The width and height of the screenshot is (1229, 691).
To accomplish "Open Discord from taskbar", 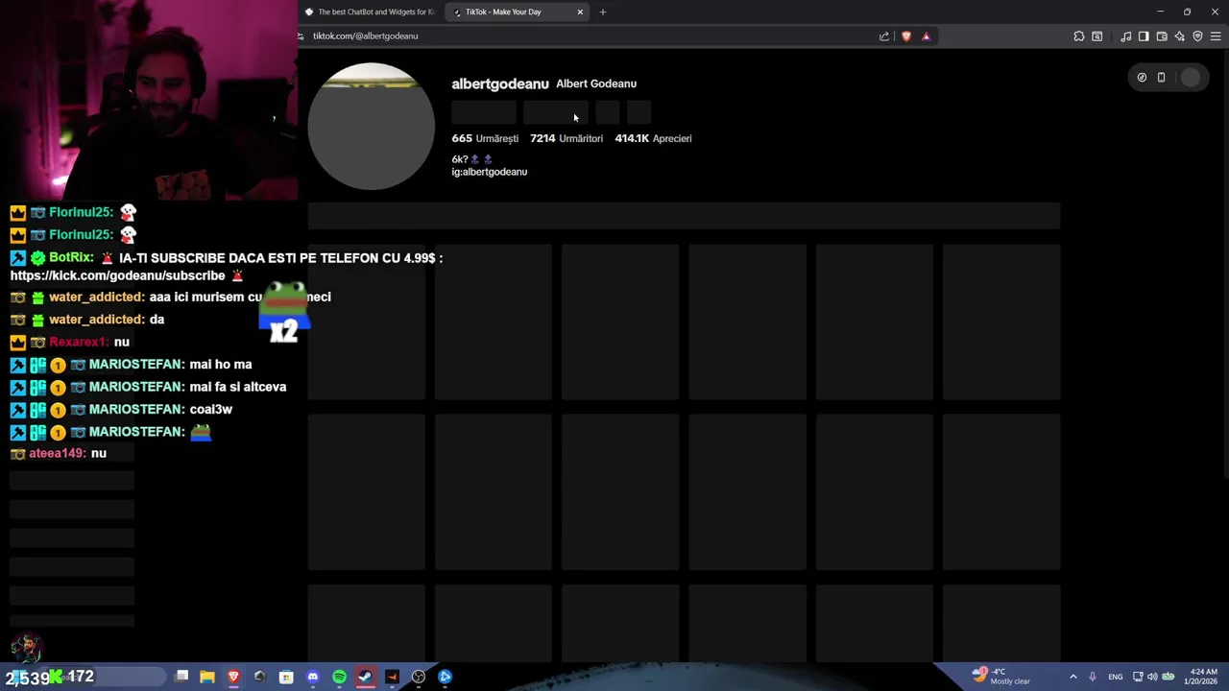I will (312, 677).
